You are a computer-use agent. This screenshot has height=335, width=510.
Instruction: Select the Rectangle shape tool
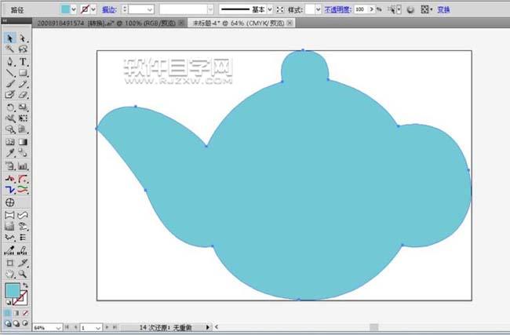point(23,73)
